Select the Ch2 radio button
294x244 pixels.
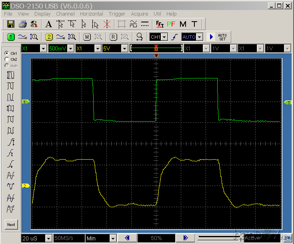coord(7,59)
